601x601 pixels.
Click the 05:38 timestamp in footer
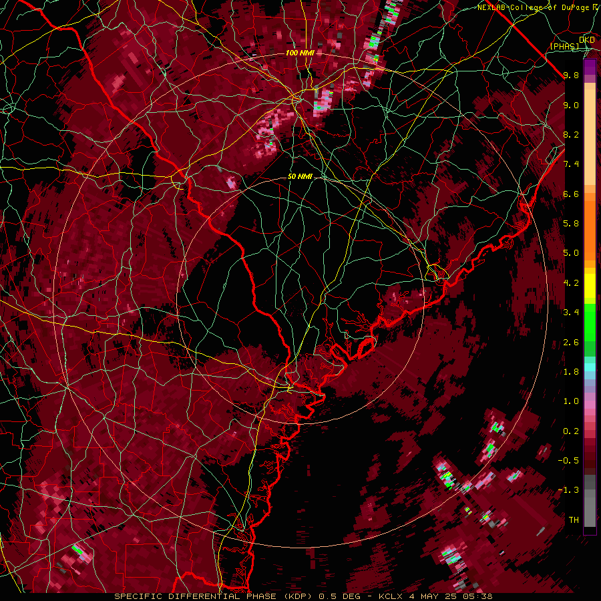[x=479, y=596]
